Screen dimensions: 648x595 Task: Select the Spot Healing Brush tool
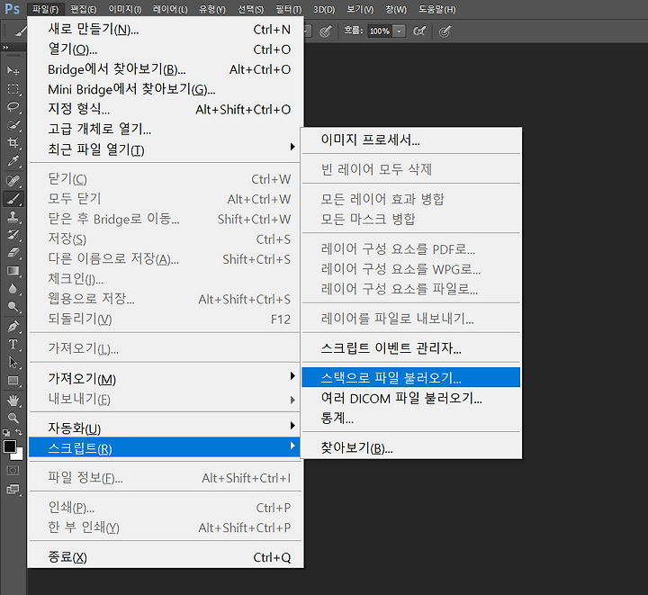(13, 181)
